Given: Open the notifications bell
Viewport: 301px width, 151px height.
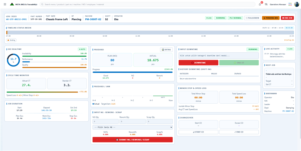Looking at the screenshot, I should (260, 4).
